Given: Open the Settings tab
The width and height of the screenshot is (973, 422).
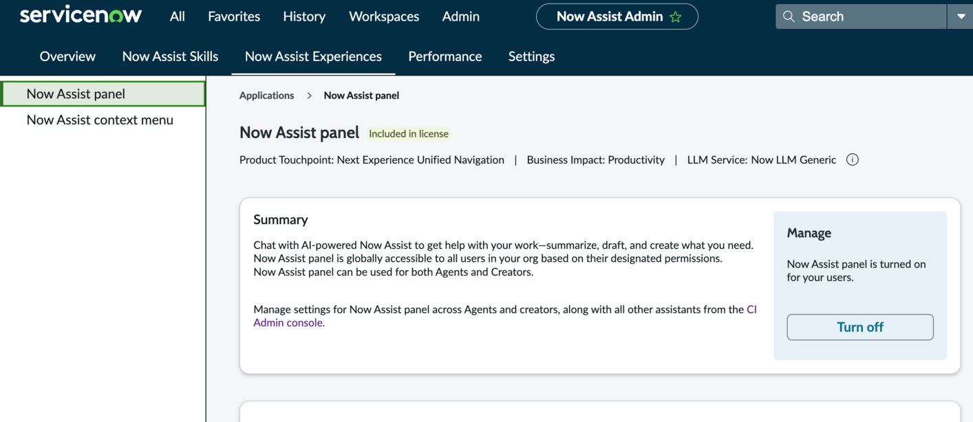Looking at the screenshot, I should click(x=531, y=56).
